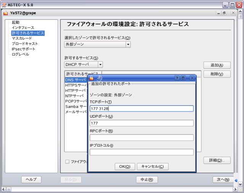The height and width of the screenshot is (193, 244).
Task: Click the lock icon in dialog title bar
Action: pyautogui.click(x=91, y=78)
